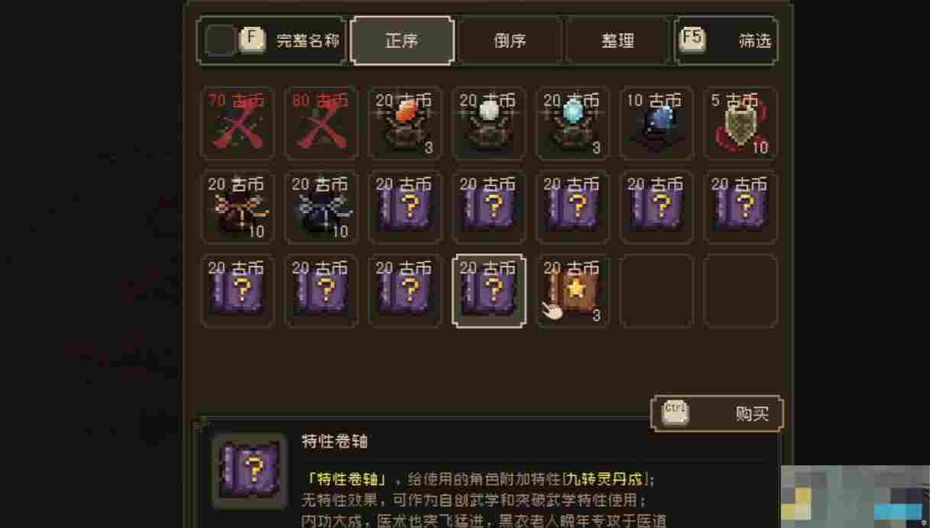
Task: Select the silver-tied dark pouch item
Action: click(x=321, y=208)
